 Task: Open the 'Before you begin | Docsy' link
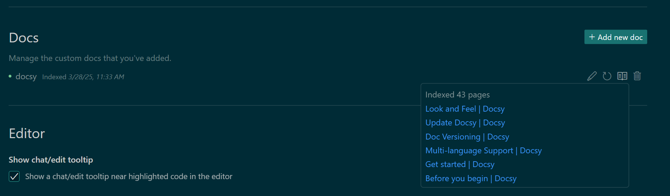(471, 178)
